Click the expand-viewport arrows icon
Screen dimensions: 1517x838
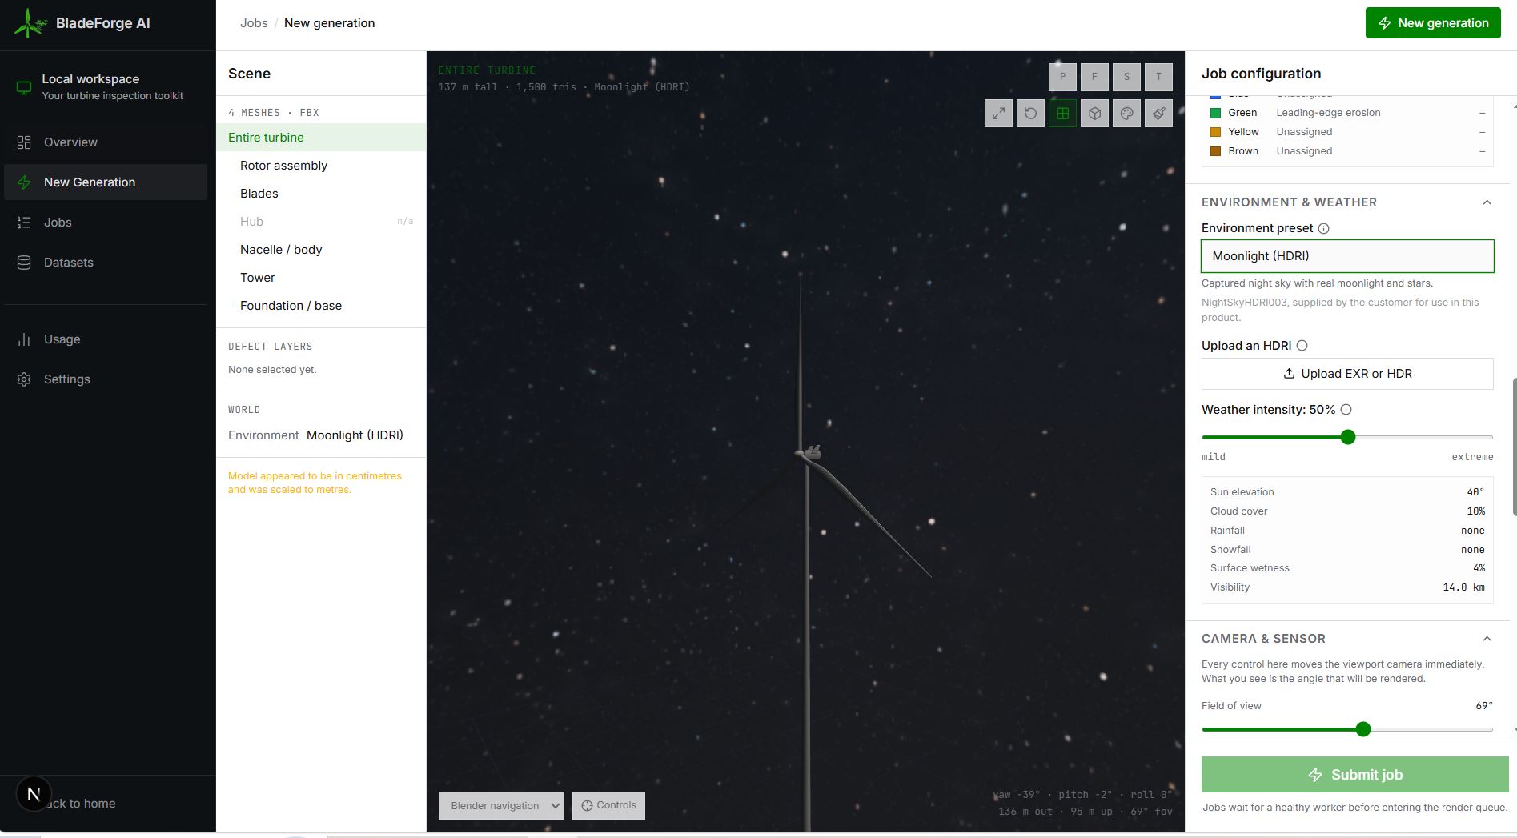coord(998,114)
